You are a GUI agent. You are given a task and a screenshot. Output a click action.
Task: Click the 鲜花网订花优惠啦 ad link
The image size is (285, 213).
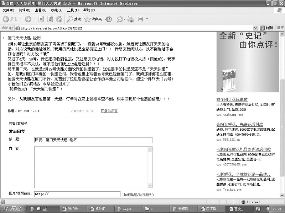[x=232, y=99]
